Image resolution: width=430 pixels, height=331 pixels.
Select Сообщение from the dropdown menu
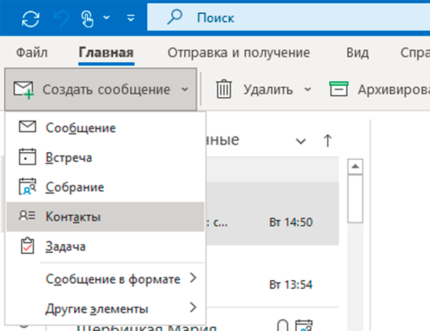pyautogui.click(x=80, y=127)
